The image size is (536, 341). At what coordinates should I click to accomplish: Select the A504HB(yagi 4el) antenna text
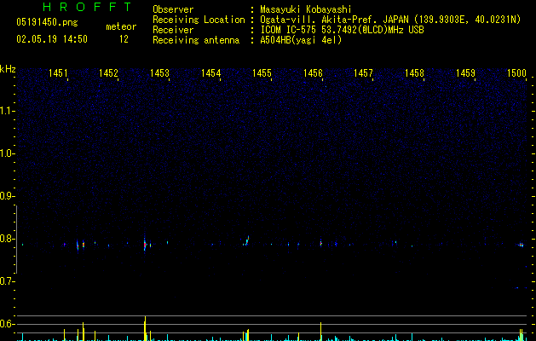tap(301, 40)
